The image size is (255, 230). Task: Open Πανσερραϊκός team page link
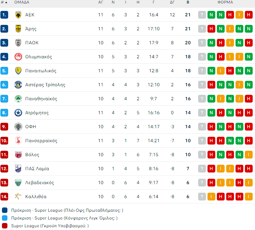(41, 141)
